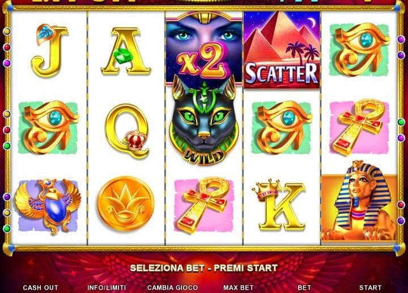Click the CASH OUT button

pyautogui.click(x=41, y=287)
